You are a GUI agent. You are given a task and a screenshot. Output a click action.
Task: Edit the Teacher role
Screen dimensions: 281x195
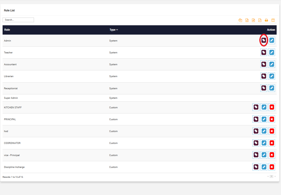271,52
